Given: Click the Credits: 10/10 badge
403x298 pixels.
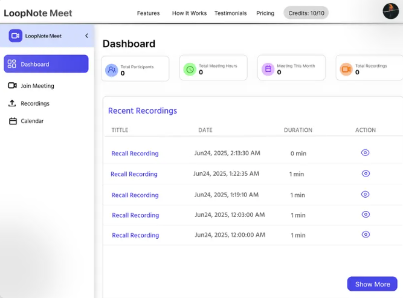Looking at the screenshot, I should 306,13.
